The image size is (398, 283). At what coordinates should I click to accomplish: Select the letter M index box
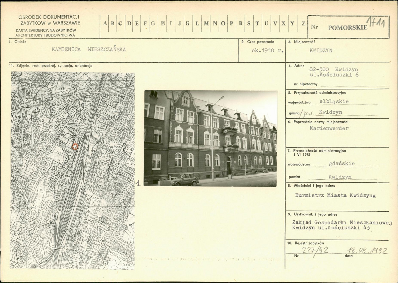[x=206, y=24]
